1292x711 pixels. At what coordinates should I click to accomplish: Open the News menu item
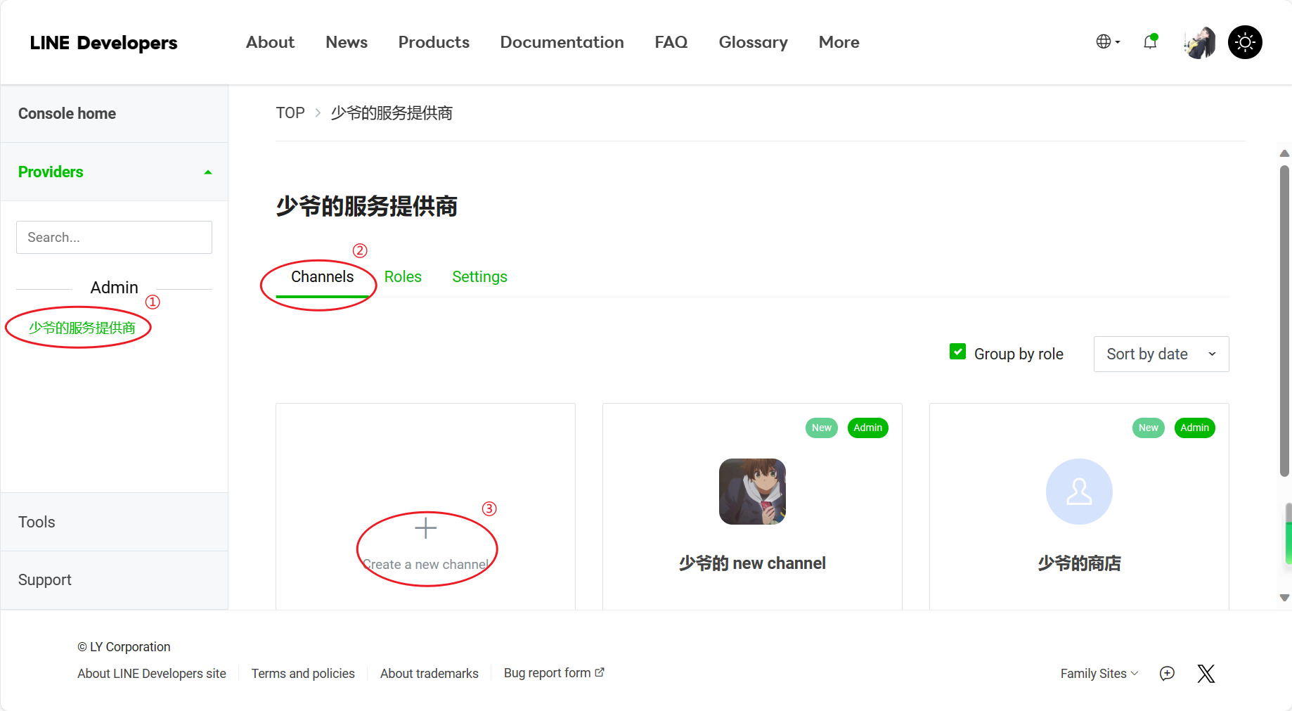(x=347, y=42)
